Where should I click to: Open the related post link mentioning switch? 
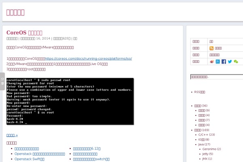(91, 159)
